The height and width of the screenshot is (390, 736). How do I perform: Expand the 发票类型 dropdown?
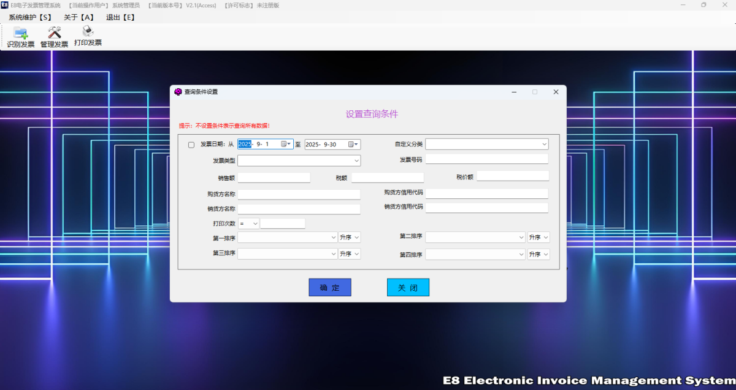coord(356,160)
